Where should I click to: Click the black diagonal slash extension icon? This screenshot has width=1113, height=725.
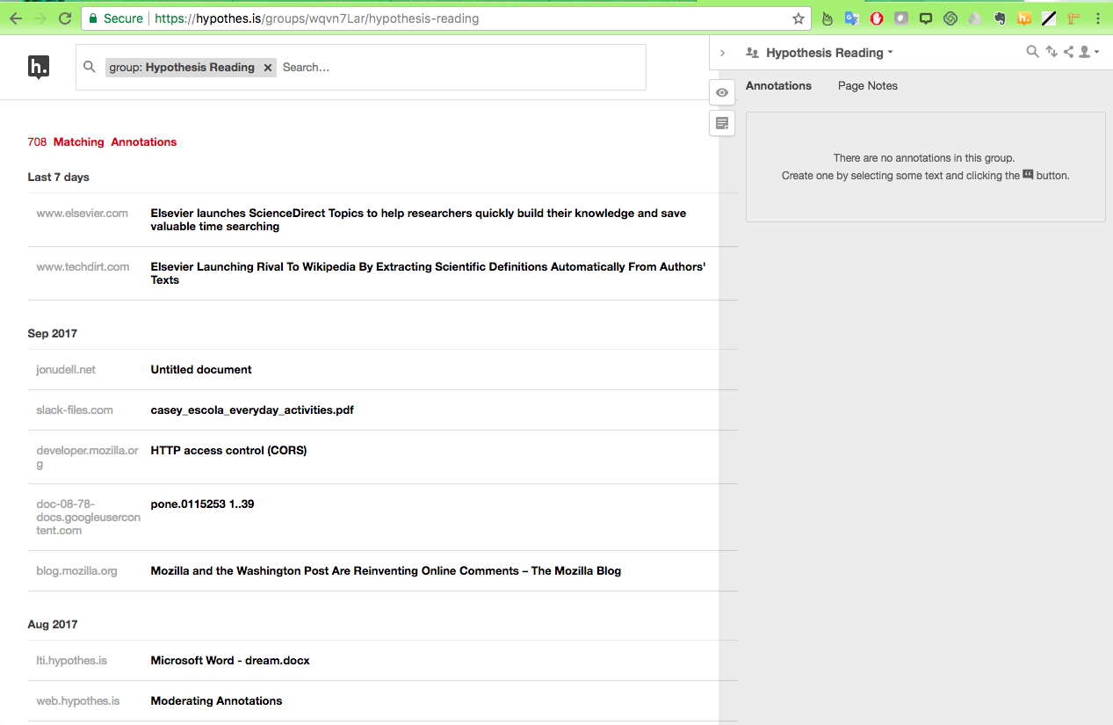click(x=1048, y=18)
